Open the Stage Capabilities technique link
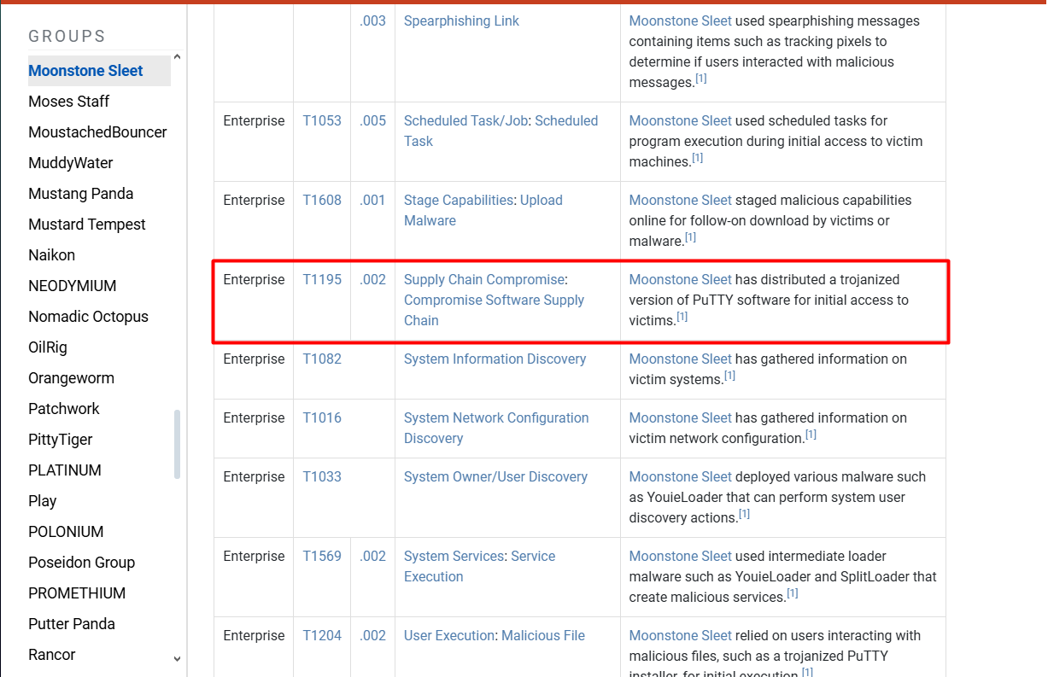This screenshot has width=1048, height=677. 460,201
